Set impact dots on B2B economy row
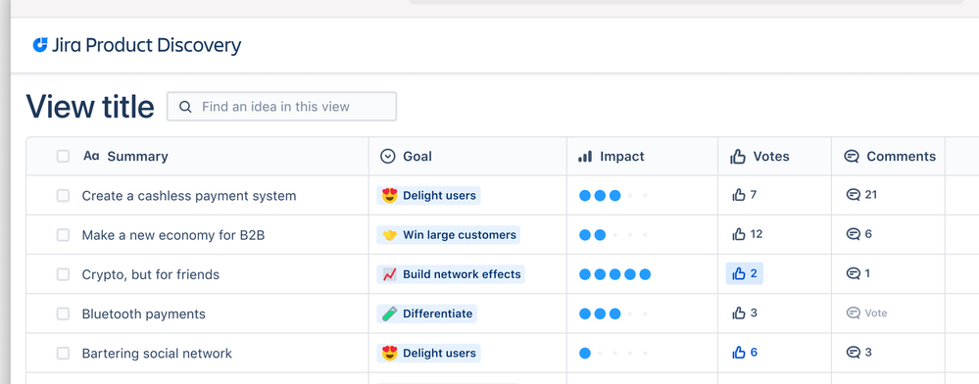The width and height of the screenshot is (979, 384). point(615,235)
